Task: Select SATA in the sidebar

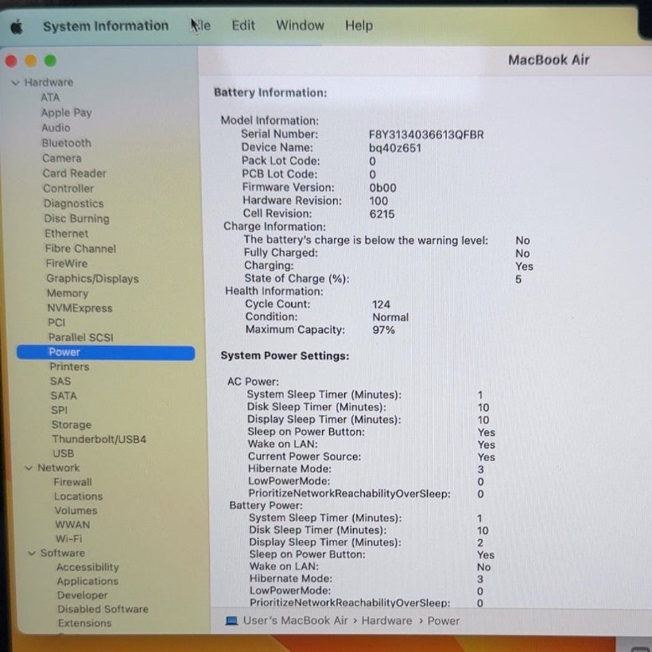Action: [x=64, y=396]
